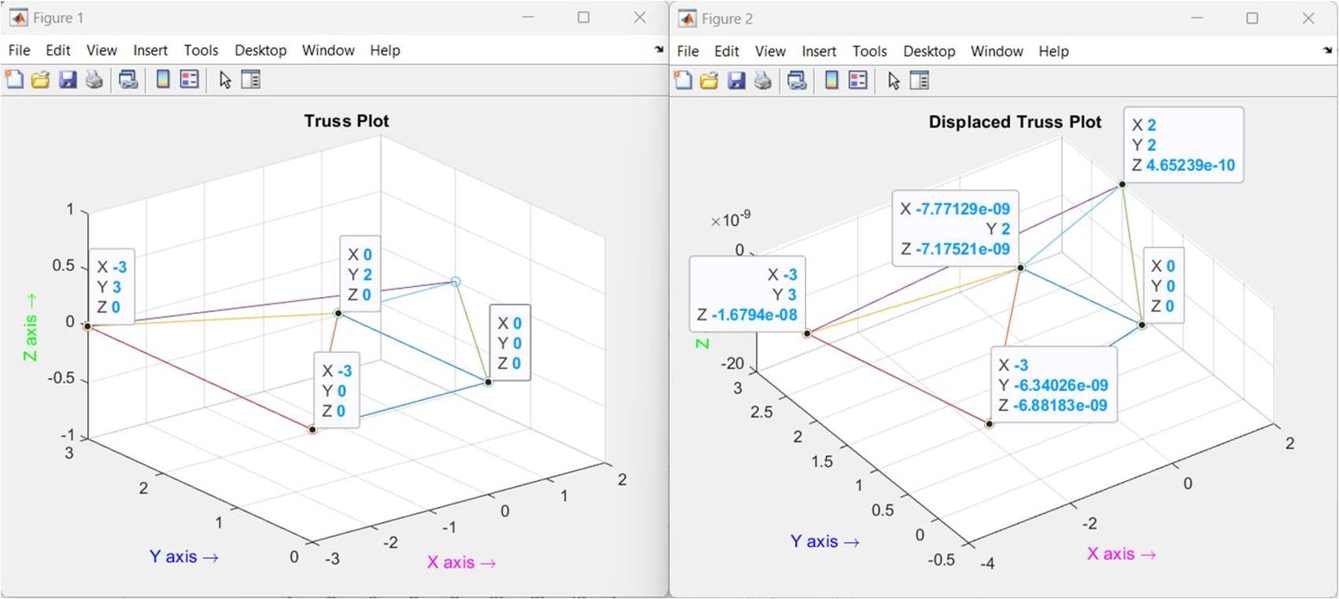Viewport: 1339px width, 599px height.
Task: Click New Figure icon in Figure 1 toolbar
Action: (x=14, y=79)
